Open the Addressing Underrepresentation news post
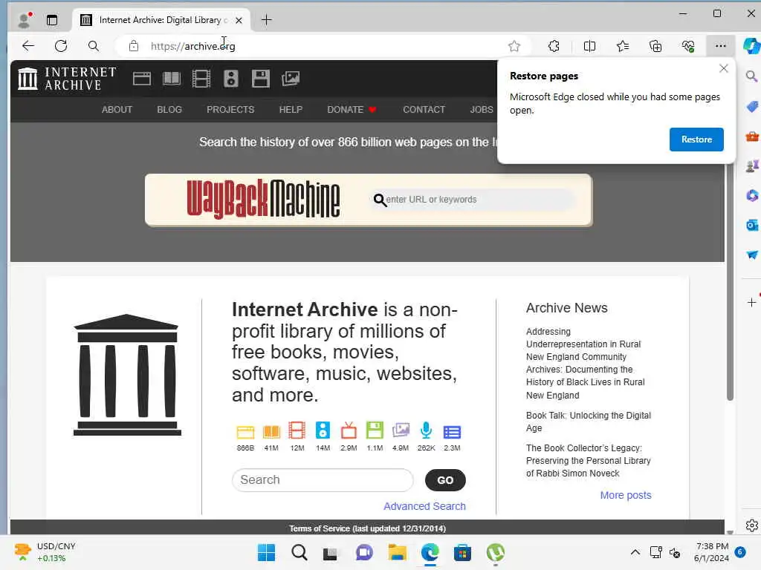This screenshot has width=761, height=570. coord(586,363)
